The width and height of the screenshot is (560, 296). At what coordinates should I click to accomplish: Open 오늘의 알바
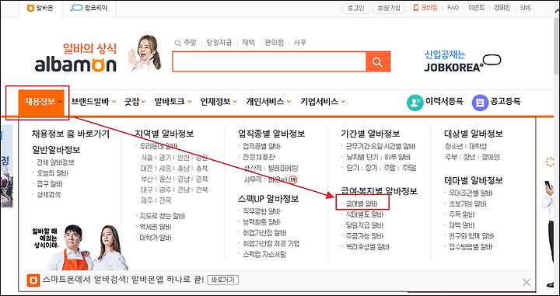(53, 173)
